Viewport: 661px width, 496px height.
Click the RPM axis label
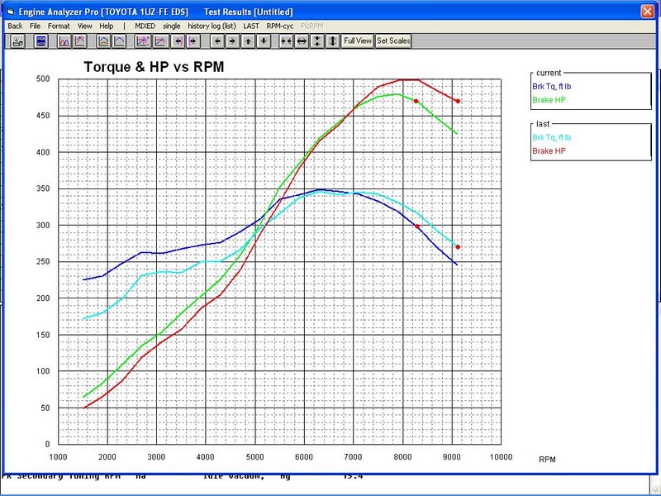tap(547, 460)
